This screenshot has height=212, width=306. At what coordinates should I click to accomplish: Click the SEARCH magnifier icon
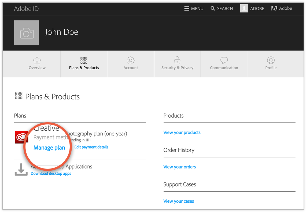click(x=213, y=8)
